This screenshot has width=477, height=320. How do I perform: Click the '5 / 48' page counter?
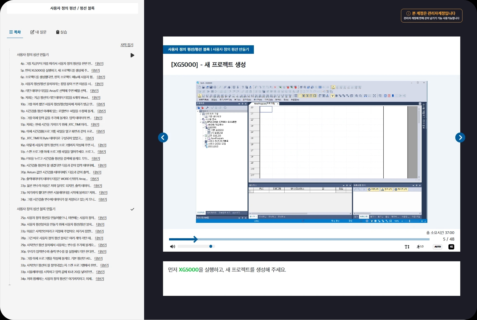pos(448,239)
